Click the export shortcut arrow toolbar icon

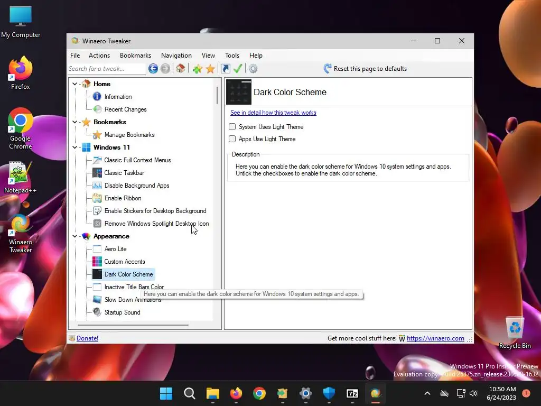tap(225, 69)
